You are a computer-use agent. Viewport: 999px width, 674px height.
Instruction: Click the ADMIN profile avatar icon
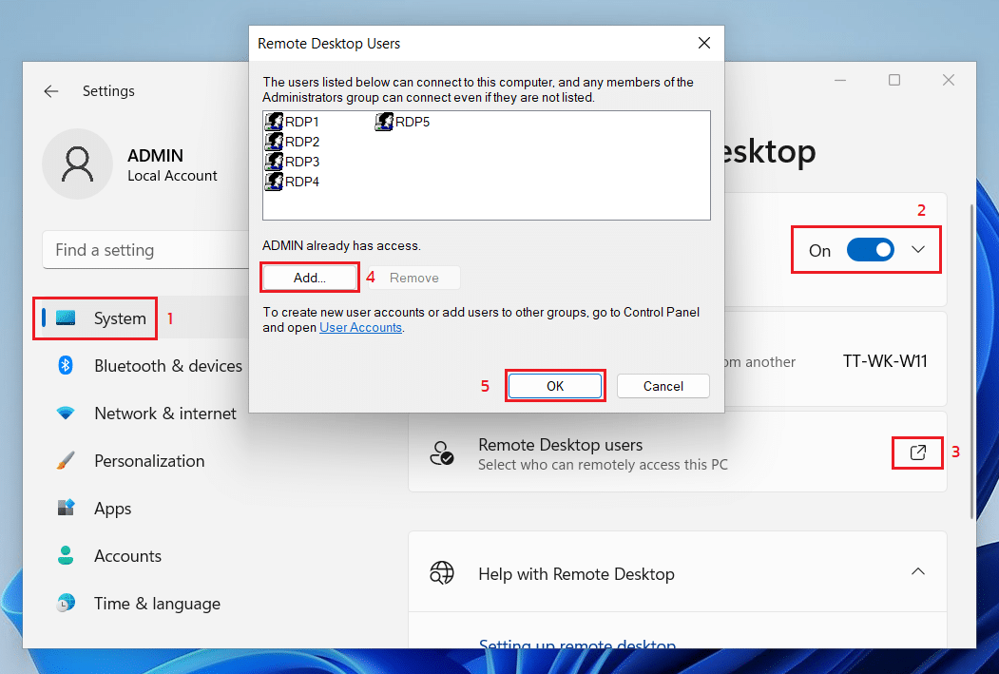coord(78,164)
